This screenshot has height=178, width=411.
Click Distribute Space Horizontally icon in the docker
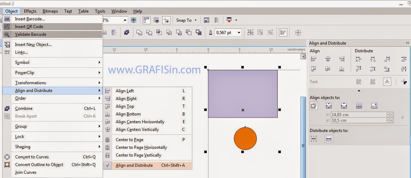(x=404, y=59)
